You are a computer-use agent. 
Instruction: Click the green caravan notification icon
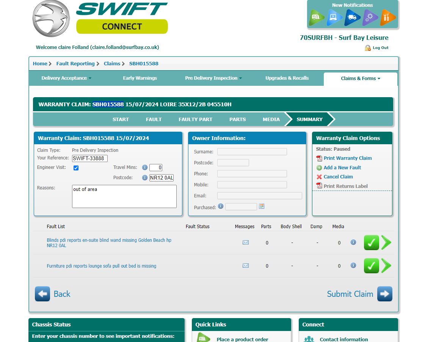coord(316,17)
